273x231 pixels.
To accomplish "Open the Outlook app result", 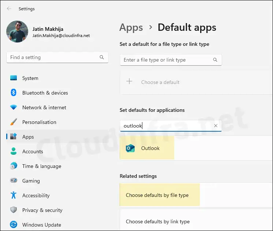I will tap(196, 148).
